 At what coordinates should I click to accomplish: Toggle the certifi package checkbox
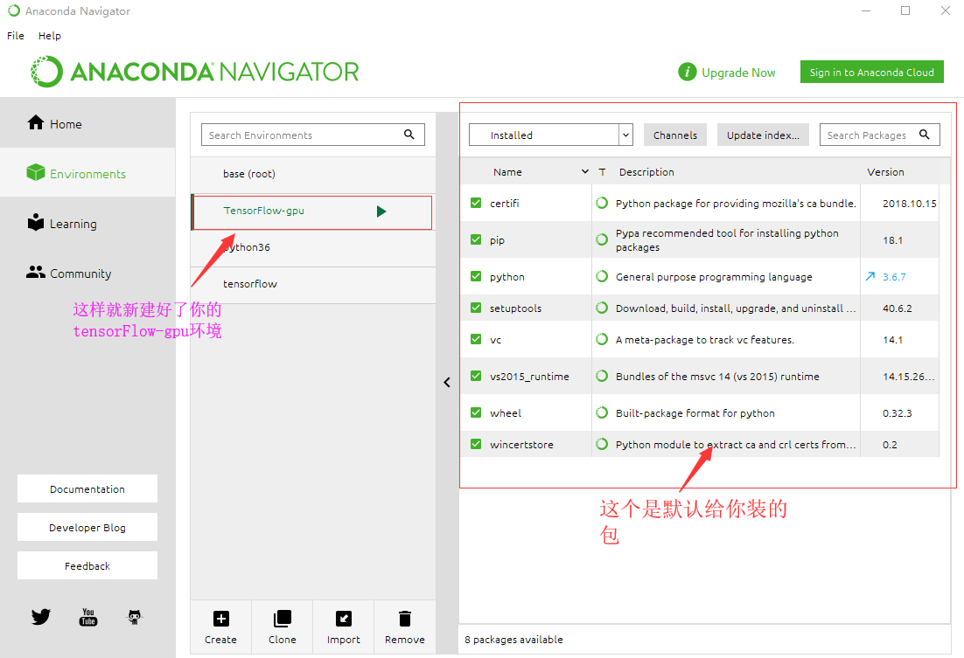click(476, 203)
